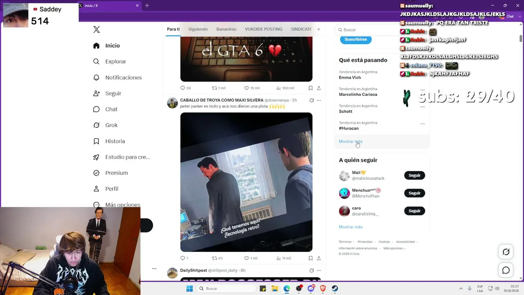The image size is (524, 295).
Task: Select the VUKOIDE POSTING tab
Action: [x=264, y=29]
